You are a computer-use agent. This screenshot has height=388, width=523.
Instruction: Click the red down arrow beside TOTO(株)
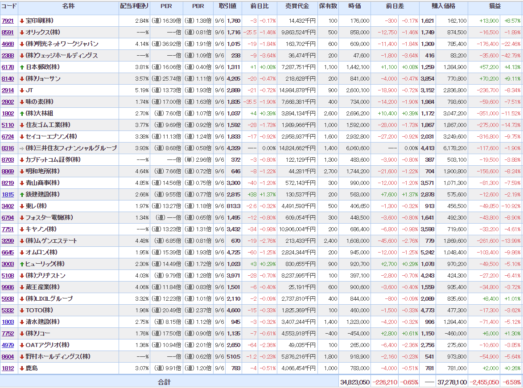tap(22, 310)
